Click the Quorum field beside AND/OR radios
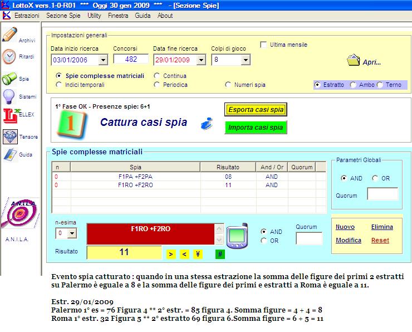This screenshot has width=412, height=332. 309,238
